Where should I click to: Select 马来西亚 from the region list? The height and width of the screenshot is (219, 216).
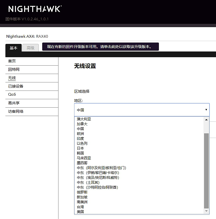[139, 158]
